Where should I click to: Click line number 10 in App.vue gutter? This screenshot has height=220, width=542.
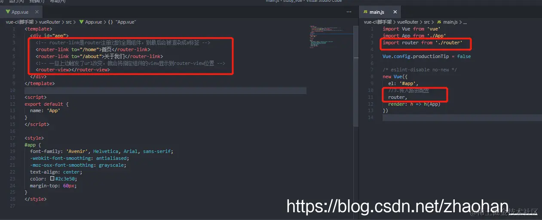pos(13,90)
